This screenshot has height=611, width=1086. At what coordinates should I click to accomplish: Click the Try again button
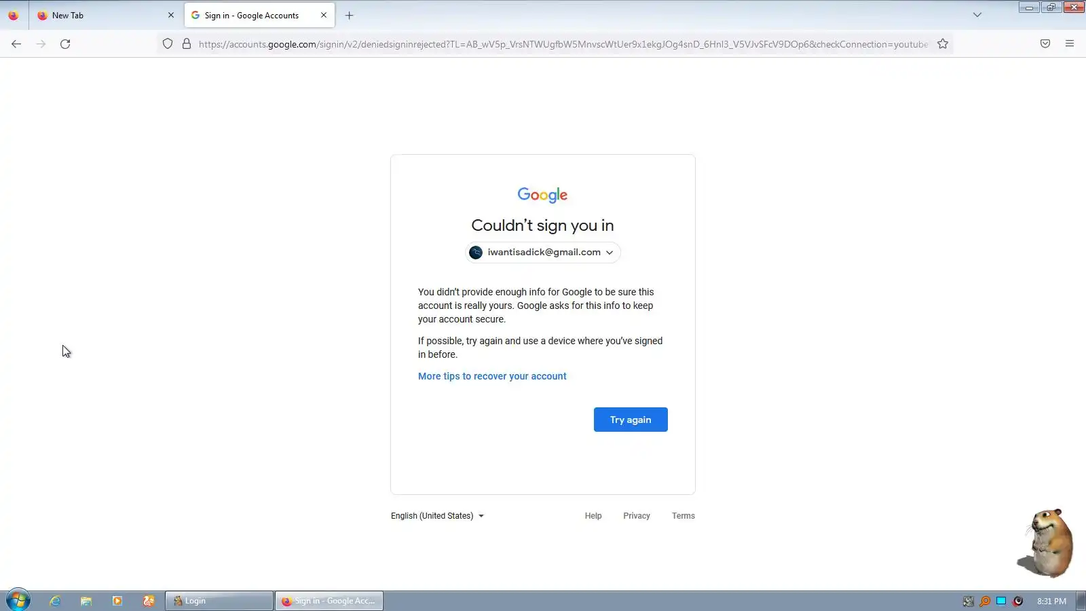[x=631, y=420]
